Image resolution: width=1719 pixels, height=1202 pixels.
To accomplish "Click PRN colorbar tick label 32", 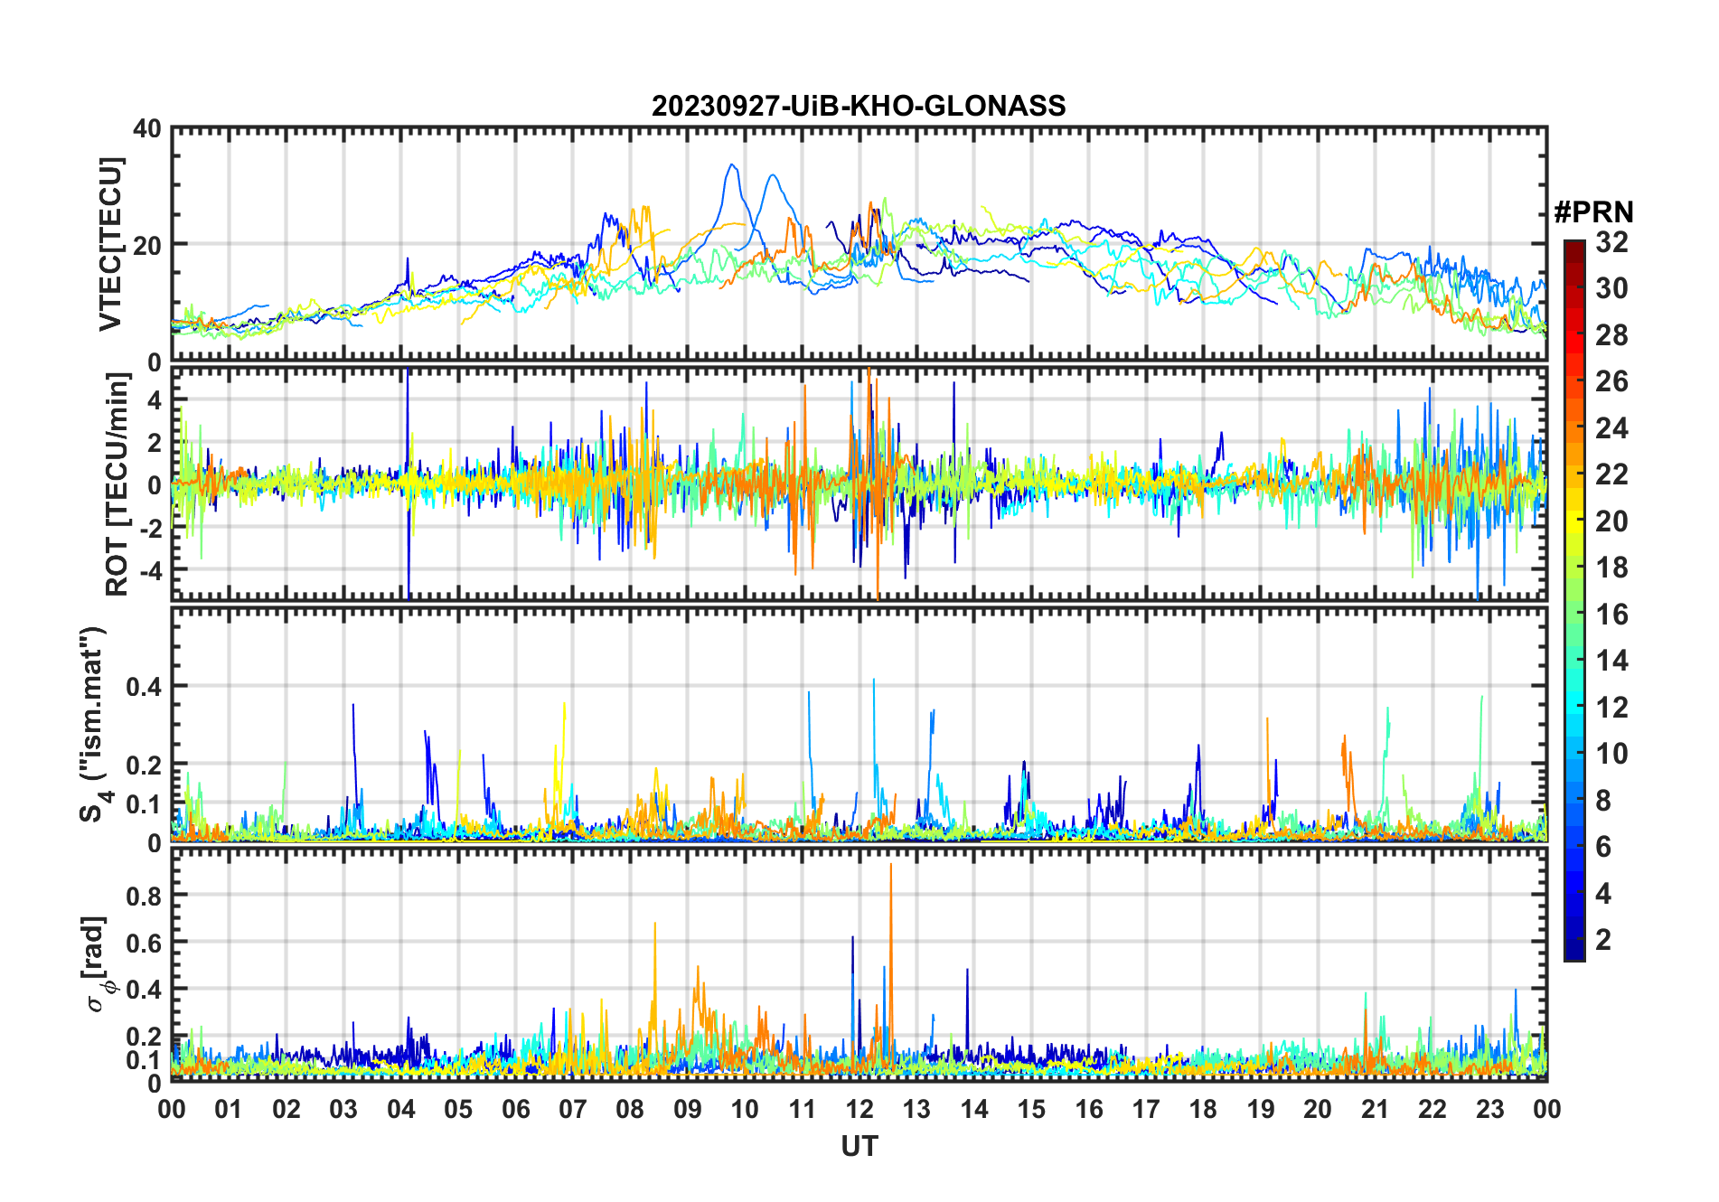I will [x=1611, y=242].
